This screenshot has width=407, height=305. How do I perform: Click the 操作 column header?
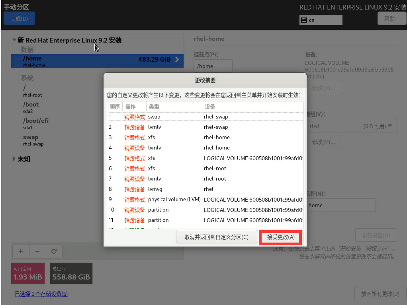(x=130, y=107)
